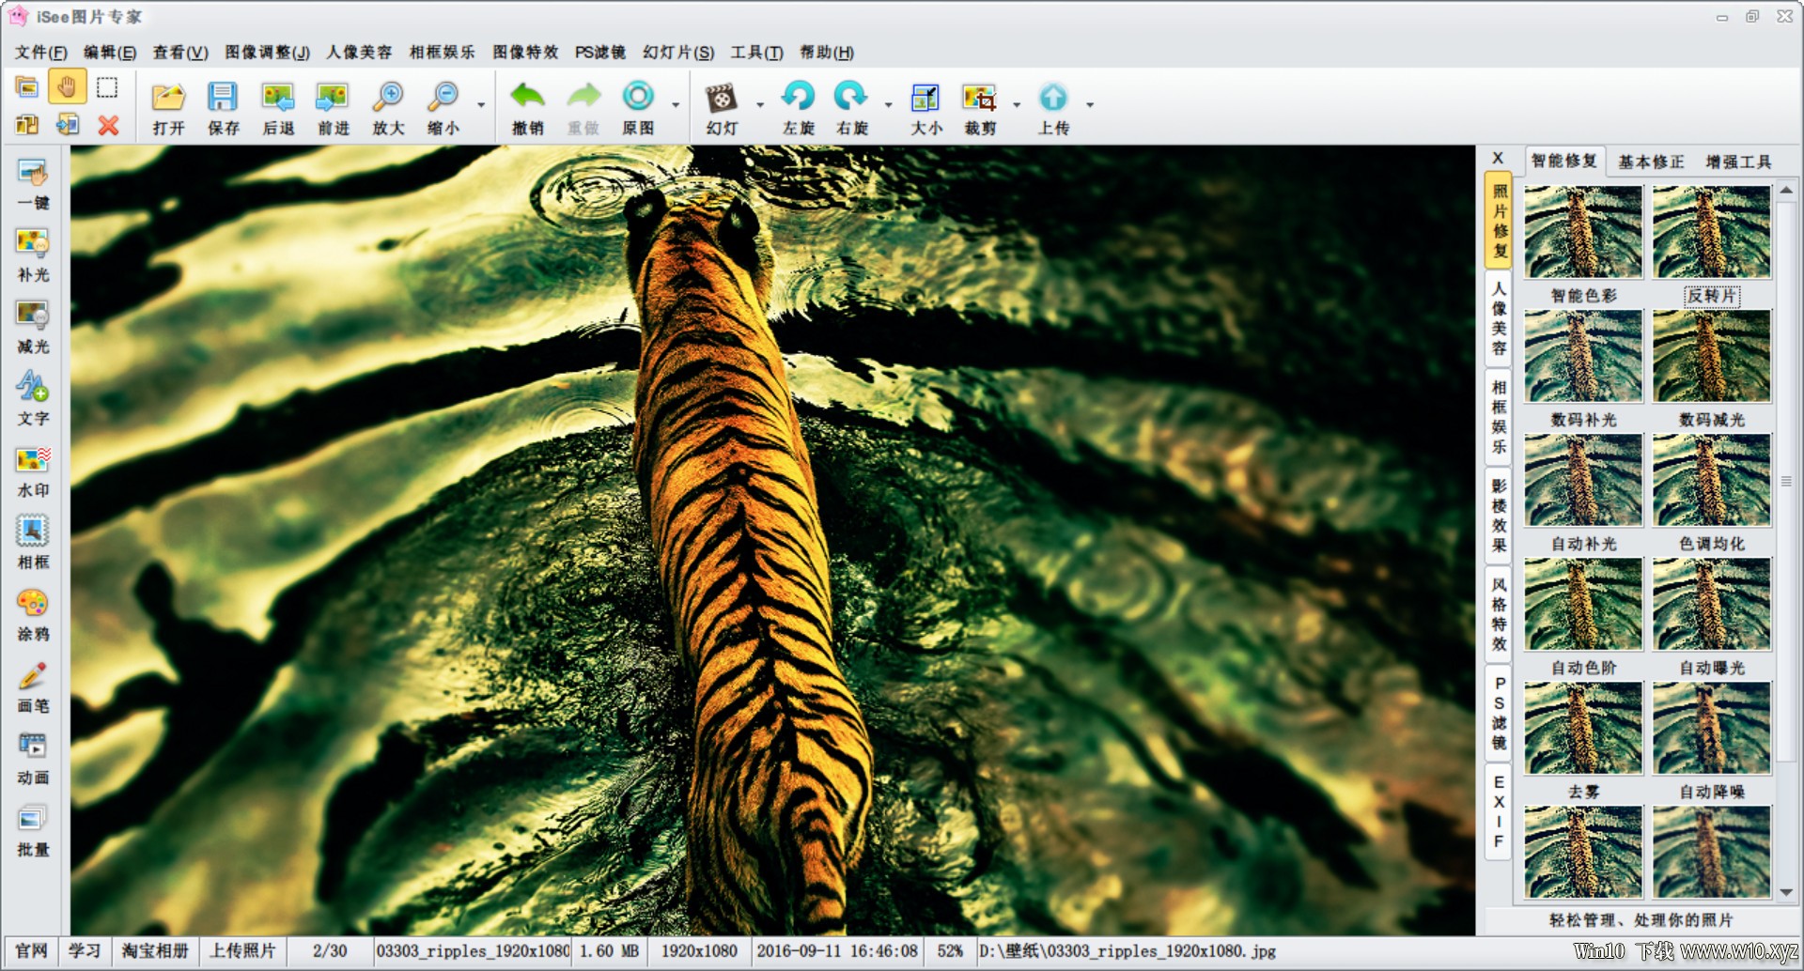1804x971 pixels.
Task: Switch to the 基本修正 tab
Action: click(x=1651, y=162)
